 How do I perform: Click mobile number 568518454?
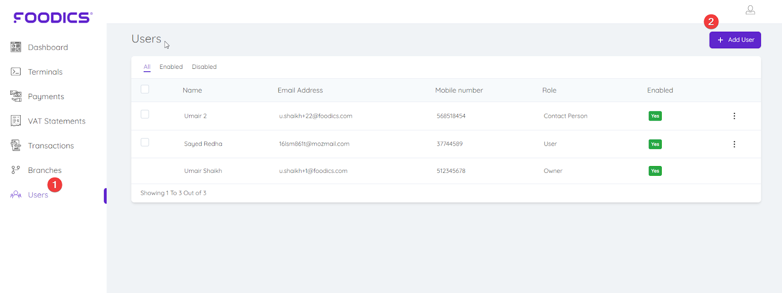point(451,116)
